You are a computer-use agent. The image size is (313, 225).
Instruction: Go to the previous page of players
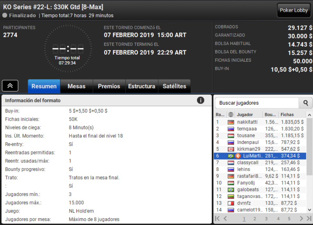pyautogui.click(x=225, y=218)
